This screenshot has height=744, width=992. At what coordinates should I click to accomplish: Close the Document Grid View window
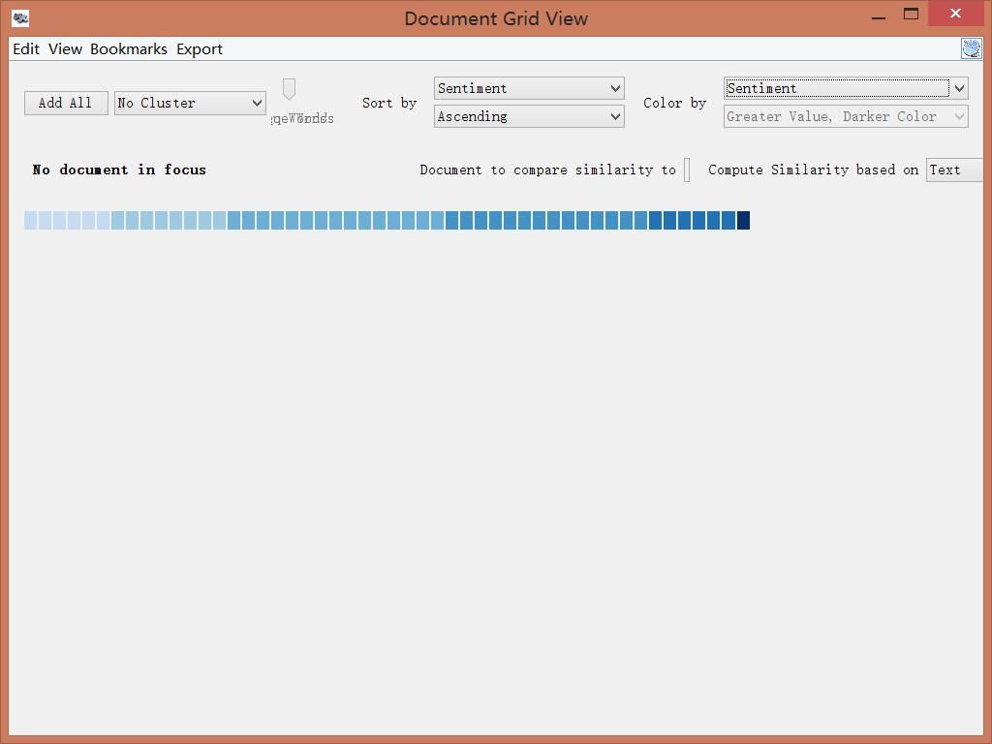pos(956,15)
